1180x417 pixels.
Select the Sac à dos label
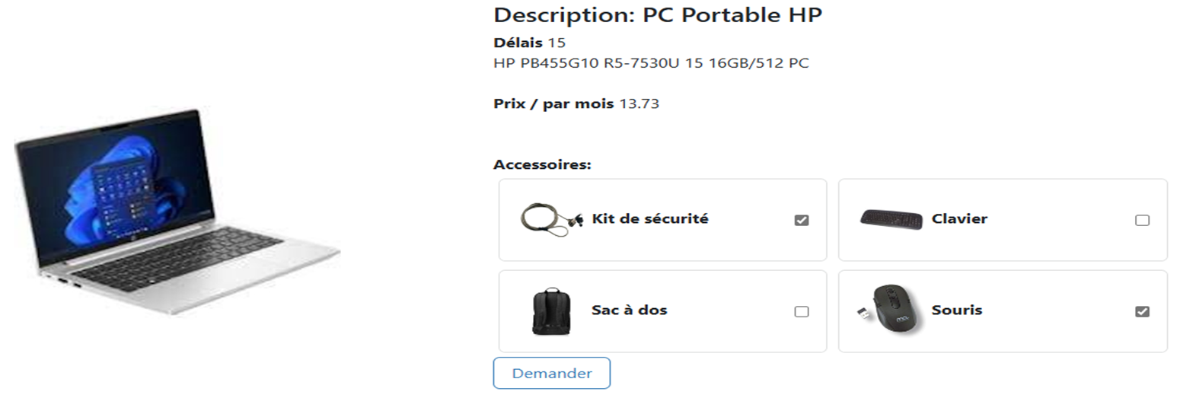click(x=629, y=310)
